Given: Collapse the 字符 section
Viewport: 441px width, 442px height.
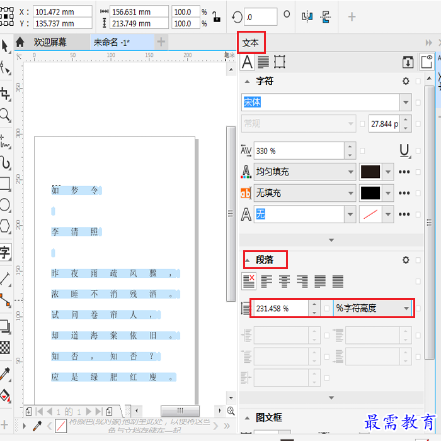Looking at the screenshot, I should (247, 82).
